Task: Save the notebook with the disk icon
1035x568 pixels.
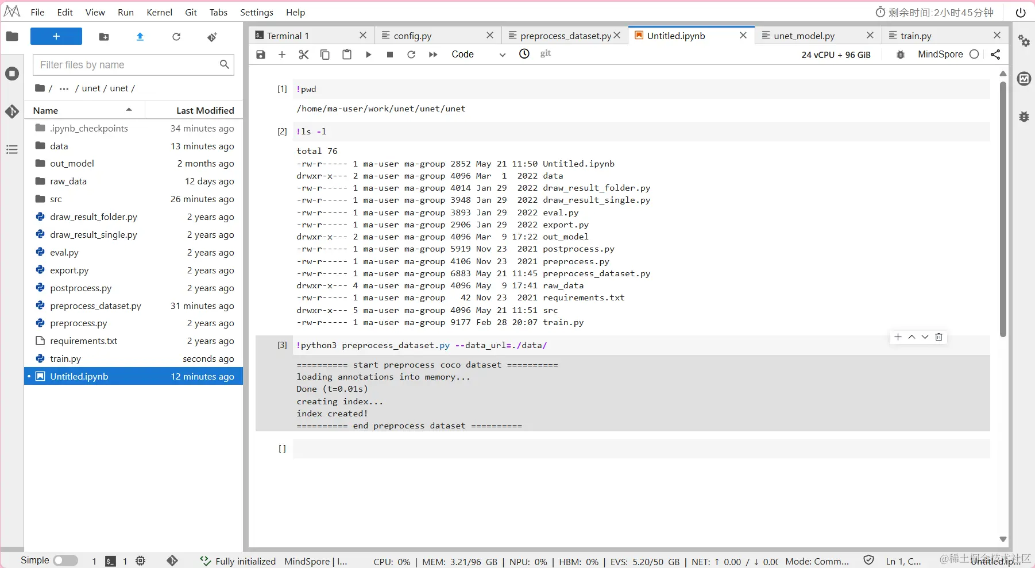Action: pyautogui.click(x=261, y=55)
